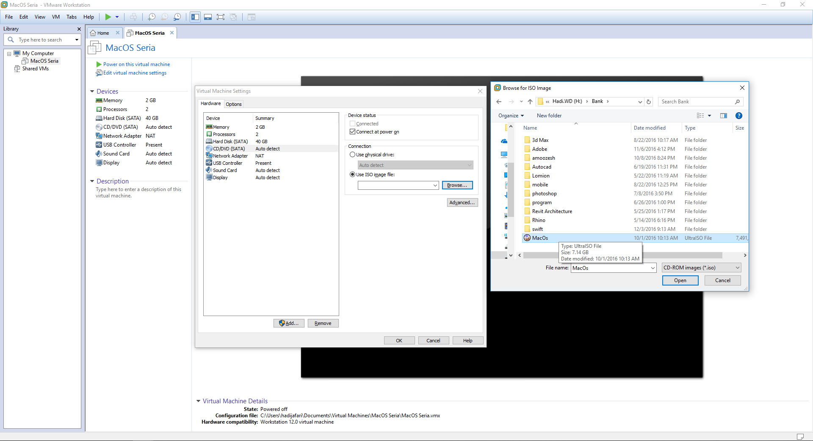Open the power options dropdown arrow in toolbar
The height and width of the screenshot is (441, 813).
point(117,17)
